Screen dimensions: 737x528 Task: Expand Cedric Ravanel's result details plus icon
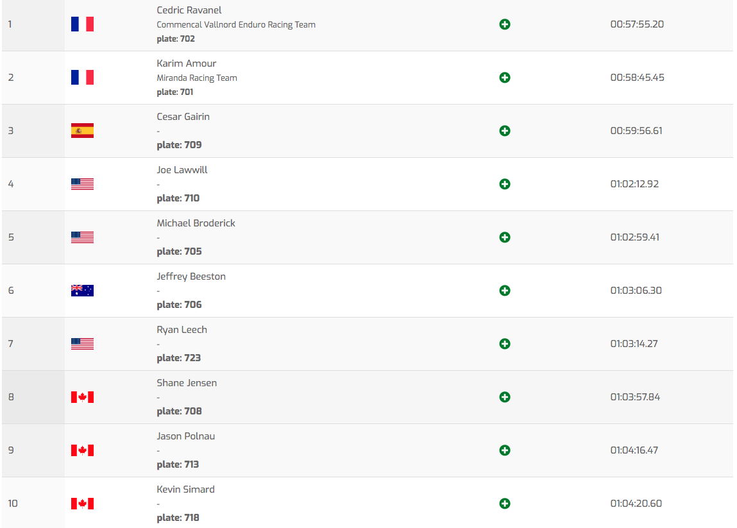[x=505, y=24]
